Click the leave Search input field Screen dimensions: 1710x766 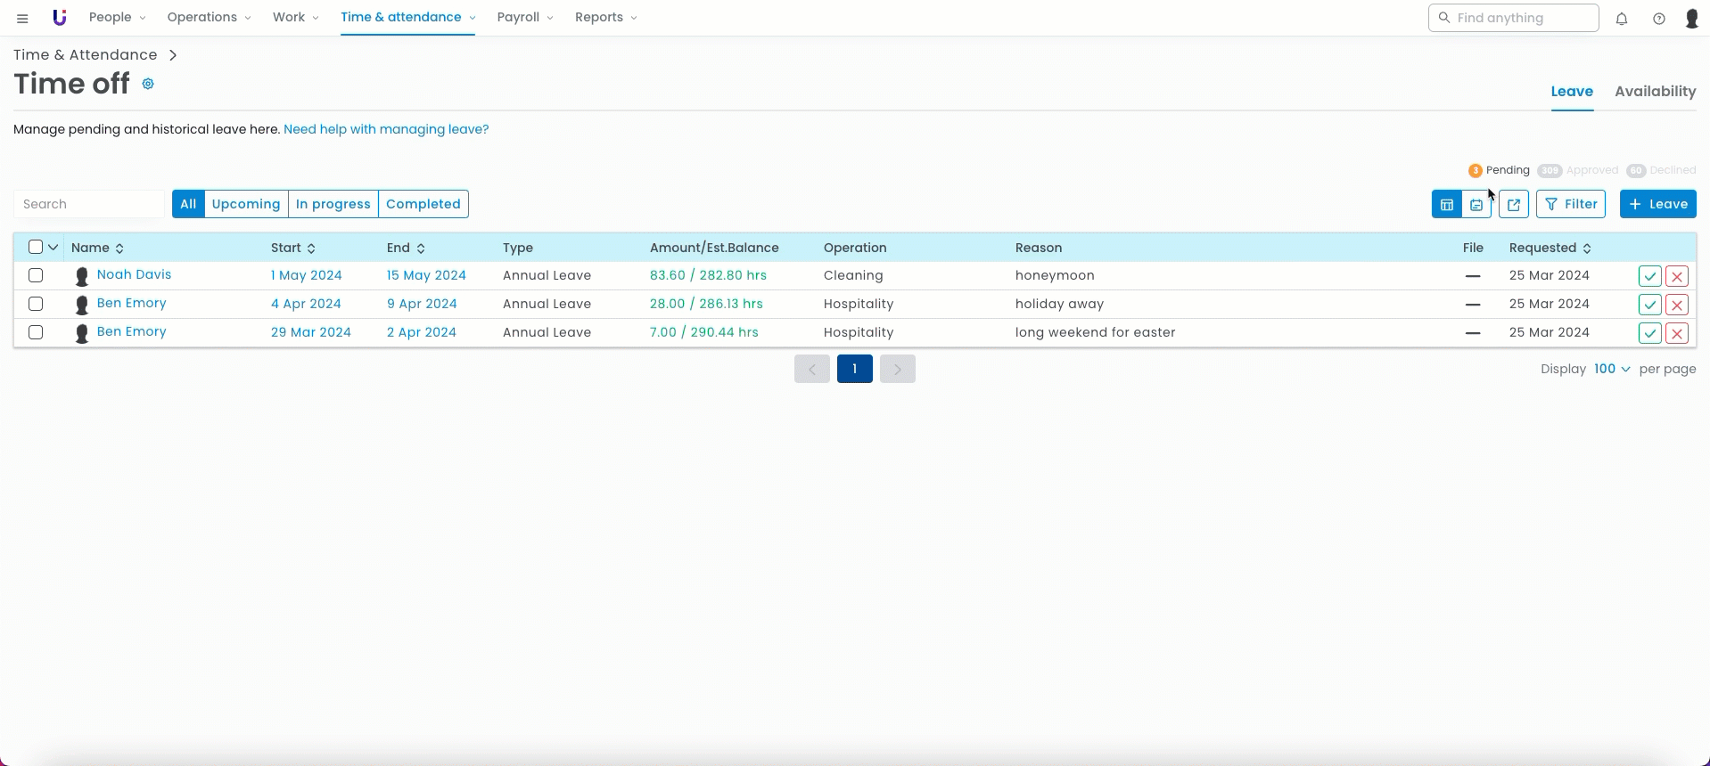point(89,204)
